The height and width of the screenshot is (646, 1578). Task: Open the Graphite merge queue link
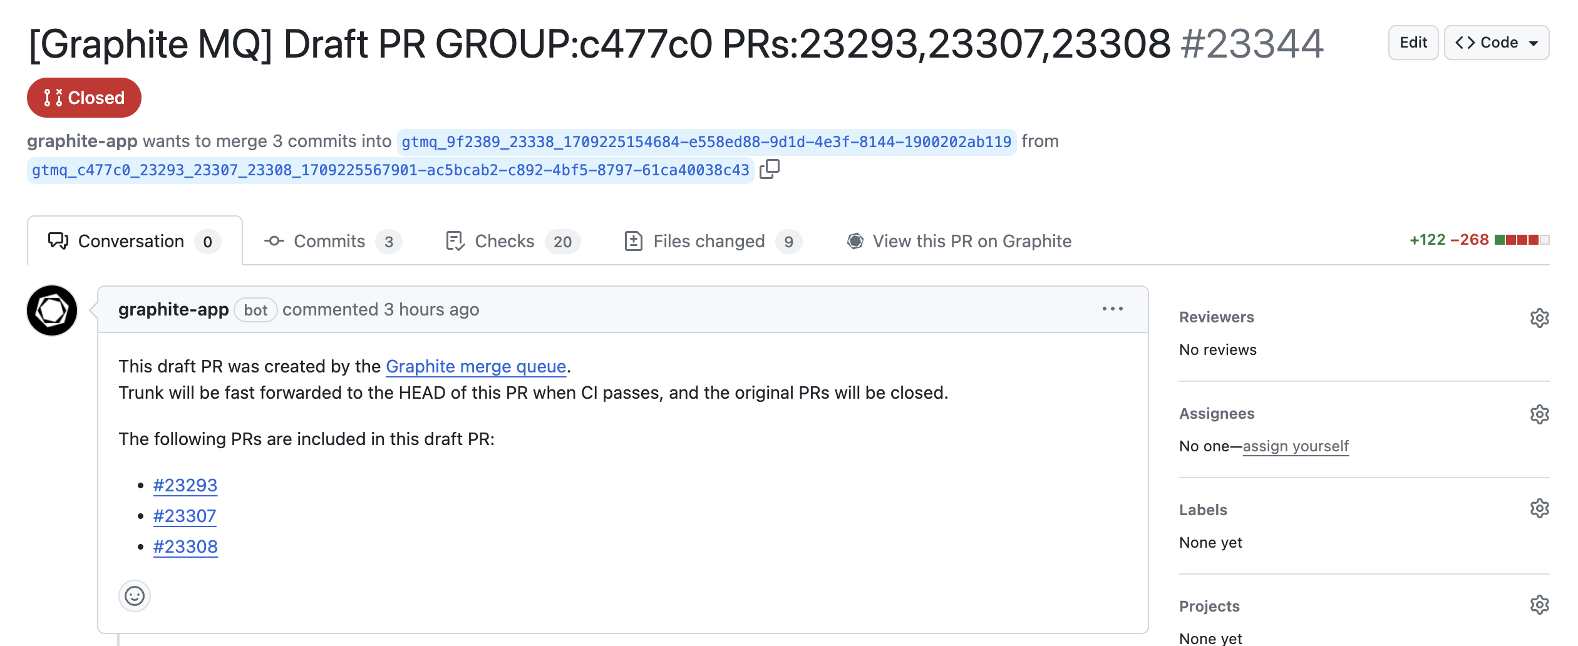coord(476,366)
